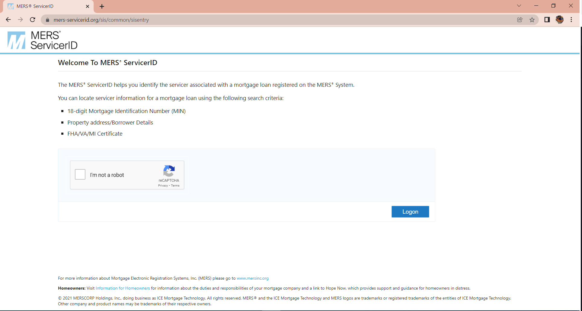Click the browser back arrow icon

[8, 20]
